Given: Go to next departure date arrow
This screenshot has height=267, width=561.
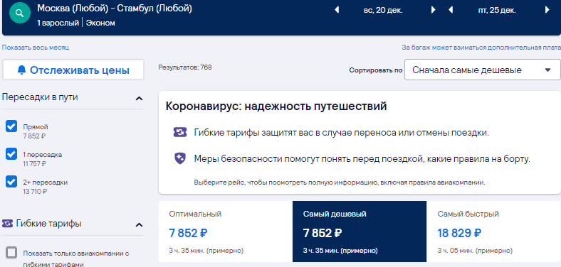Looking at the screenshot, I should (434, 10).
